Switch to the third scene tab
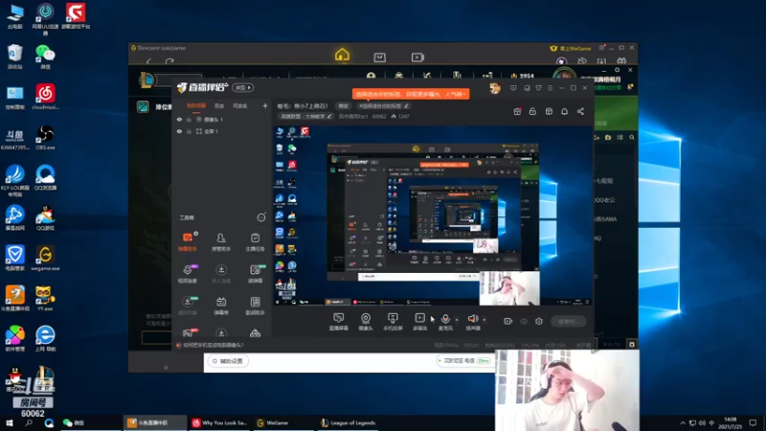Screen dimensions: 766x431 pos(240,105)
